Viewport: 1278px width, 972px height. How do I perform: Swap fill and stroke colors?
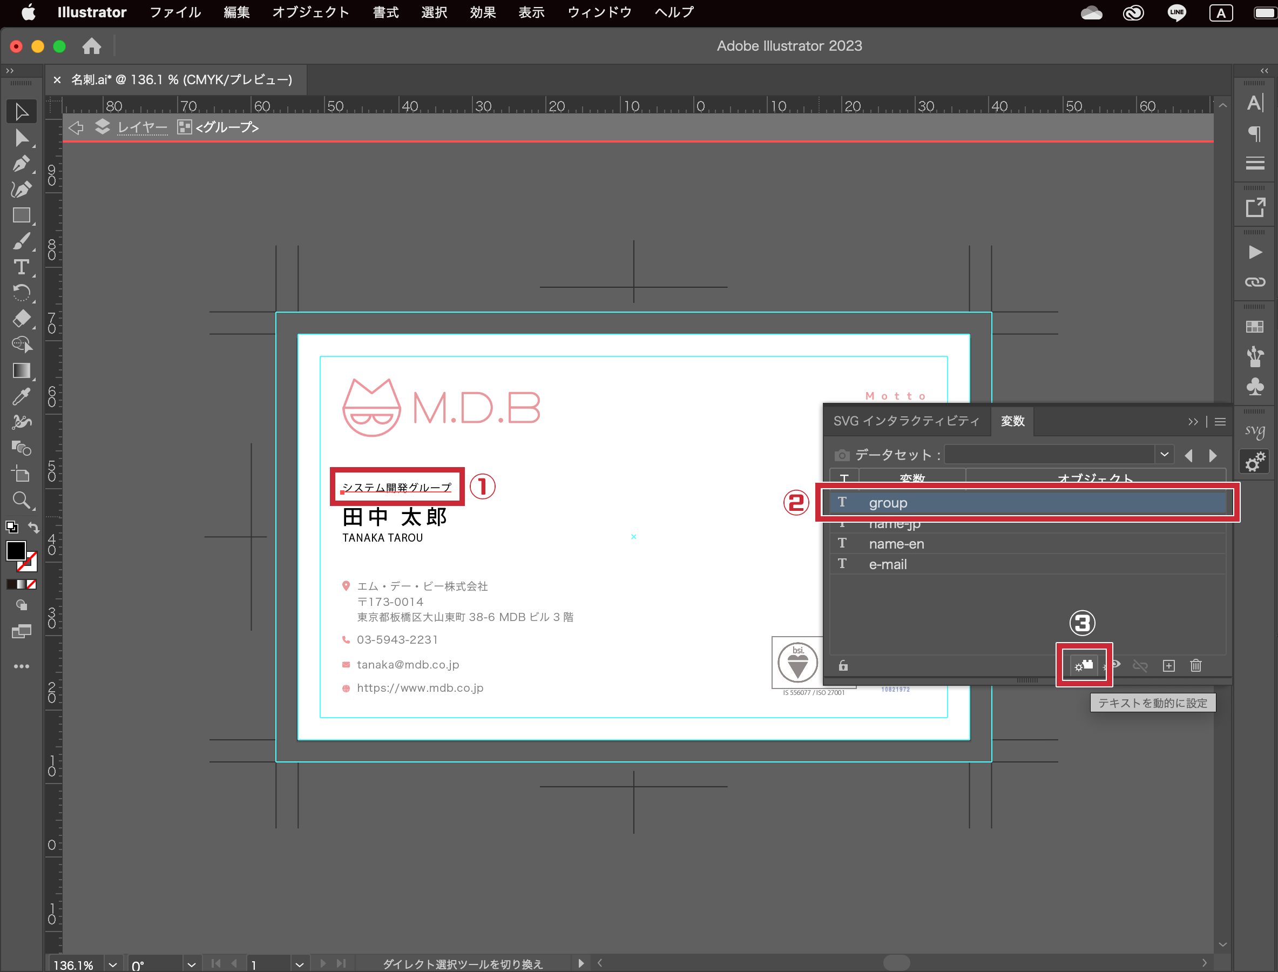click(x=33, y=527)
